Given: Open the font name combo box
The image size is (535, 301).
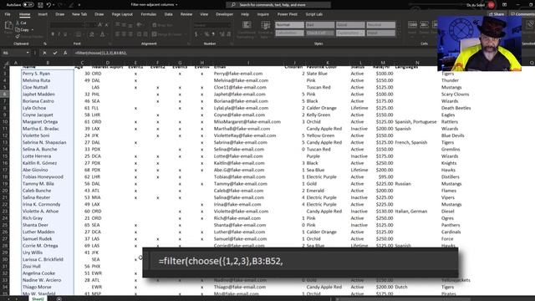Looking at the screenshot, I should 66,25.
